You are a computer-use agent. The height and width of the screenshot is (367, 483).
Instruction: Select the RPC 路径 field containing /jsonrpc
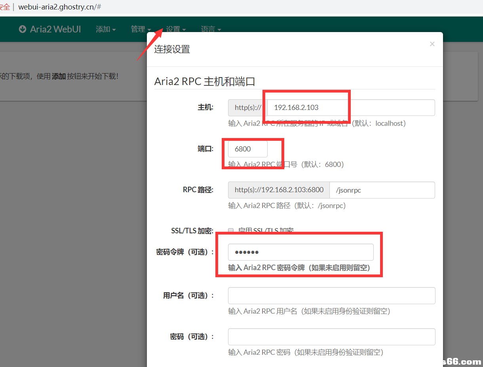coord(382,190)
